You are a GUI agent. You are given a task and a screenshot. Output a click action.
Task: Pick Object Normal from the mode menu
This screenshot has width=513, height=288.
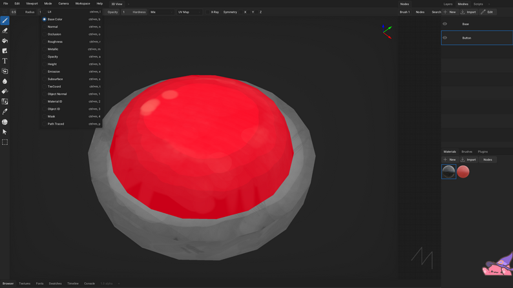click(71, 94)
